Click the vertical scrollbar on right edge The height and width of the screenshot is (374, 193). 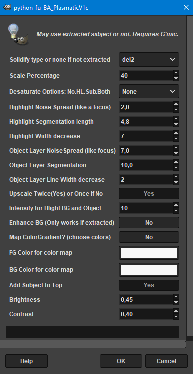[x=190, y=177]
